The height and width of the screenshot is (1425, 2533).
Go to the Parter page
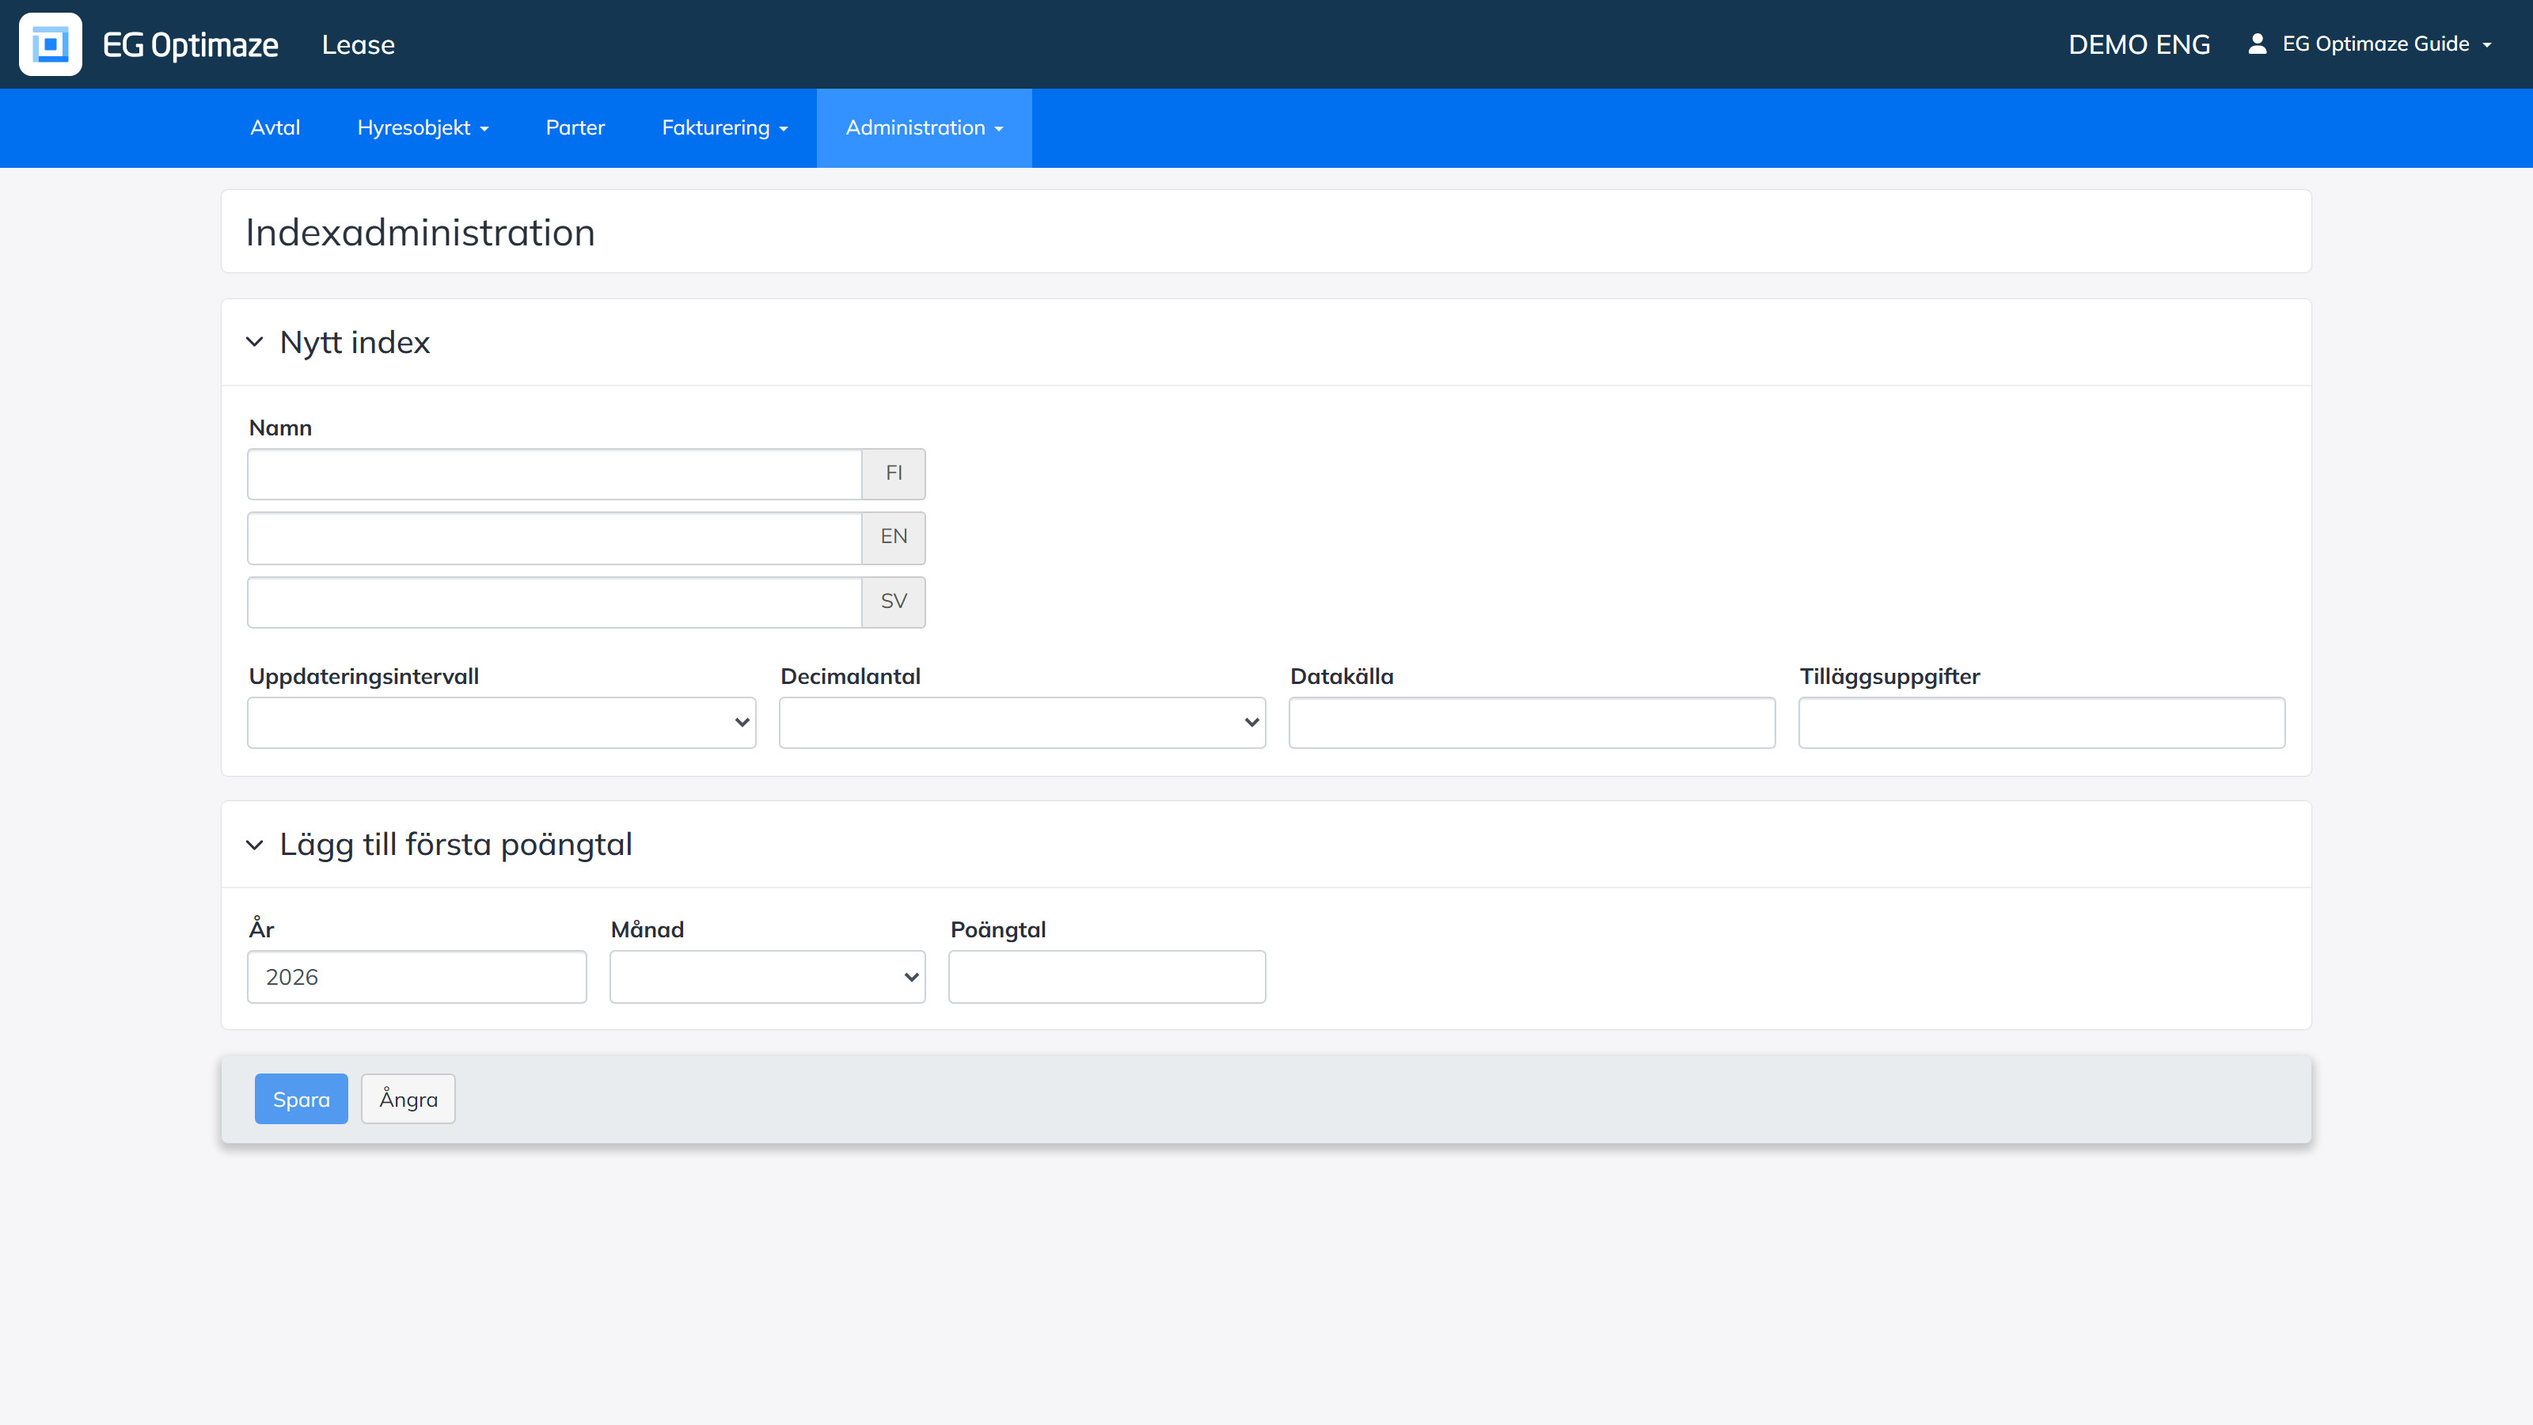coord(575,127)
